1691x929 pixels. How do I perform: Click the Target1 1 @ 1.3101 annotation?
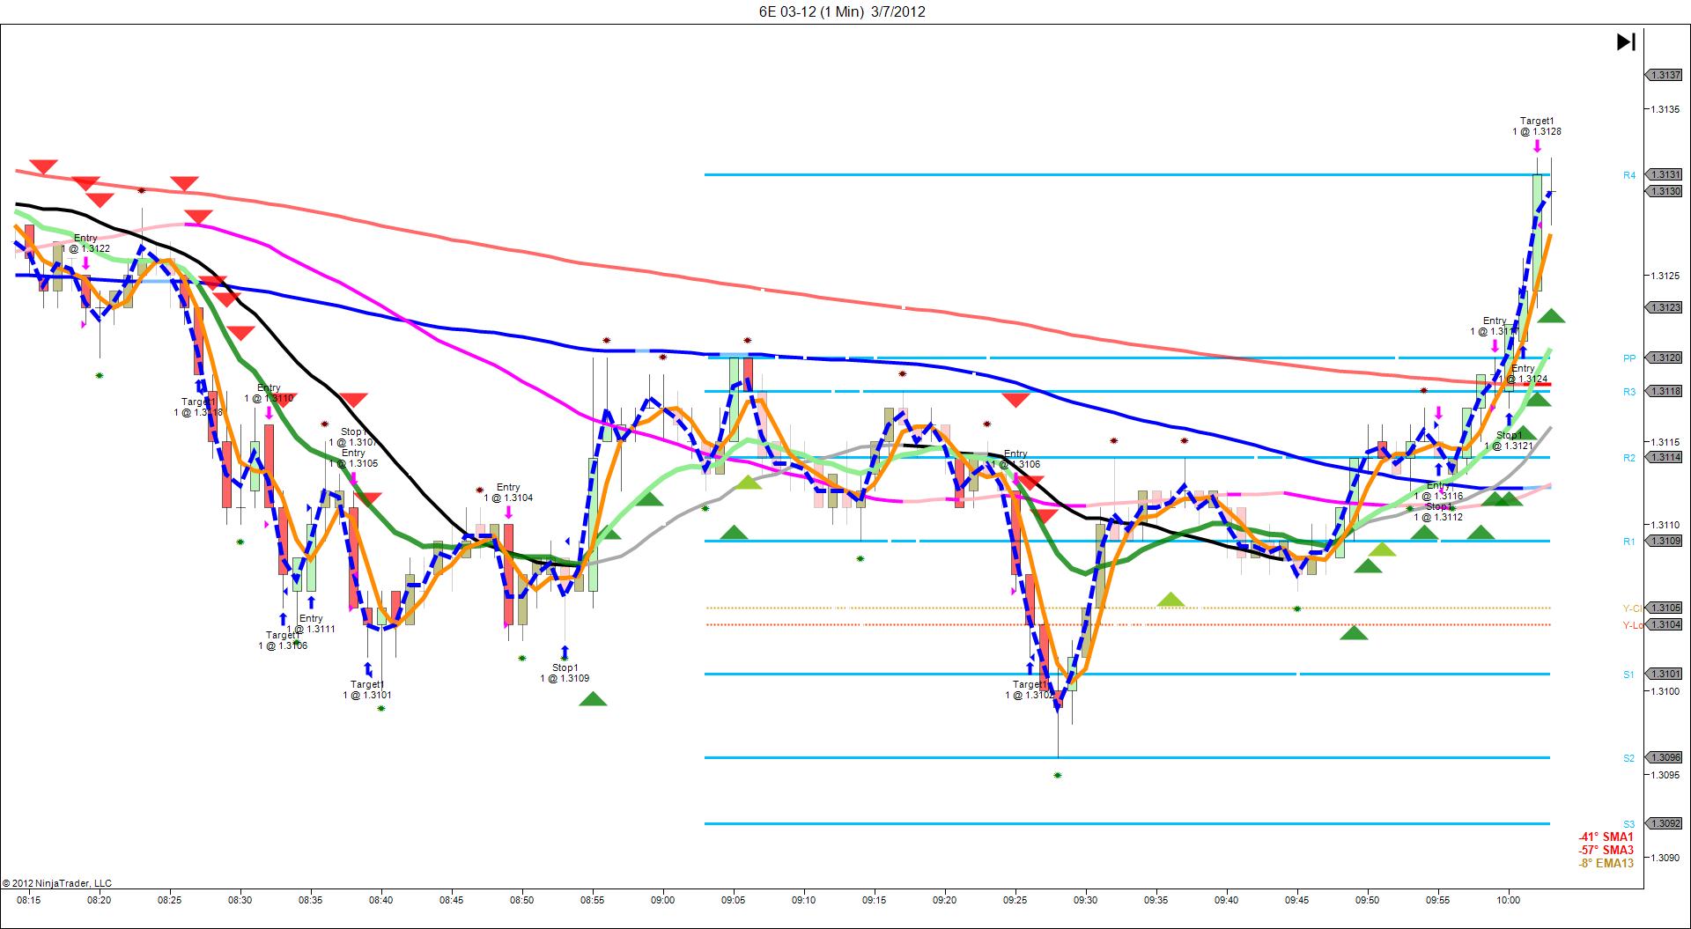tap(367, 689)
